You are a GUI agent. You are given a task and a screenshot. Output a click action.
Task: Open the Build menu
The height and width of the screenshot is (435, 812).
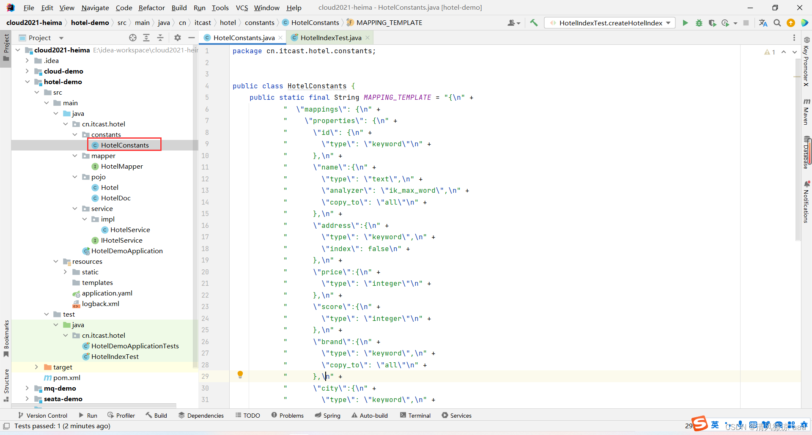click(179, 8)
